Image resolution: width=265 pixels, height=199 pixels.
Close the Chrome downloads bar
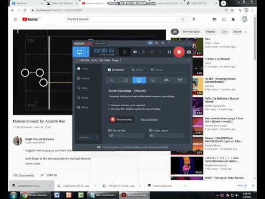(253, 186)
